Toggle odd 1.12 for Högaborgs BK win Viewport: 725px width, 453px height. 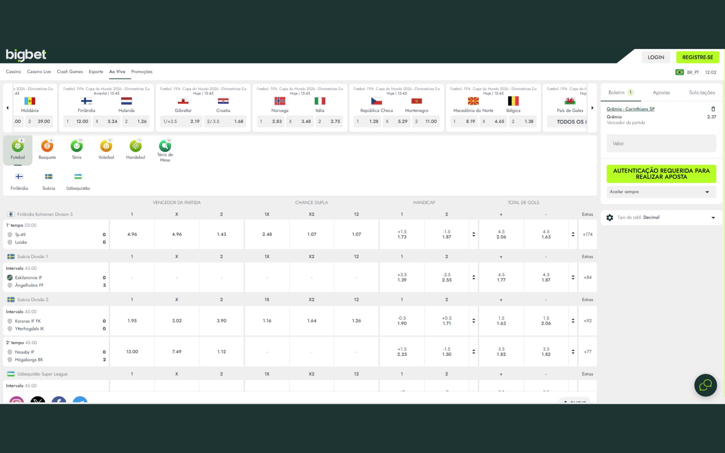coord(221,352)
